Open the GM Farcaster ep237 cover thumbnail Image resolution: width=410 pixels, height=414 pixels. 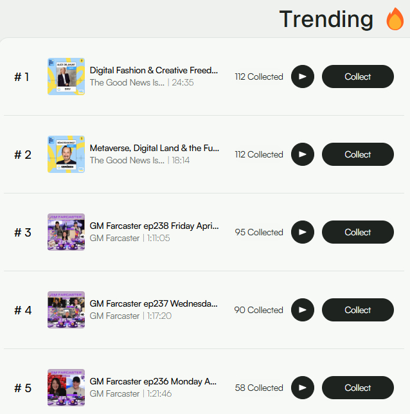tap(66, 310)
